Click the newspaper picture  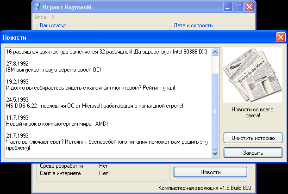(253, 75)
